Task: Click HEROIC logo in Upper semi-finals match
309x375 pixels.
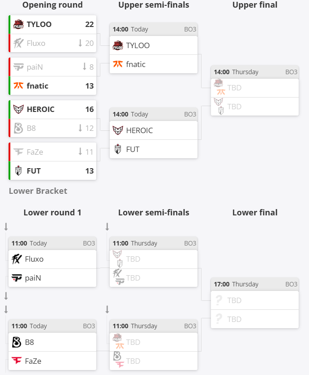Action: pos(118,130)
